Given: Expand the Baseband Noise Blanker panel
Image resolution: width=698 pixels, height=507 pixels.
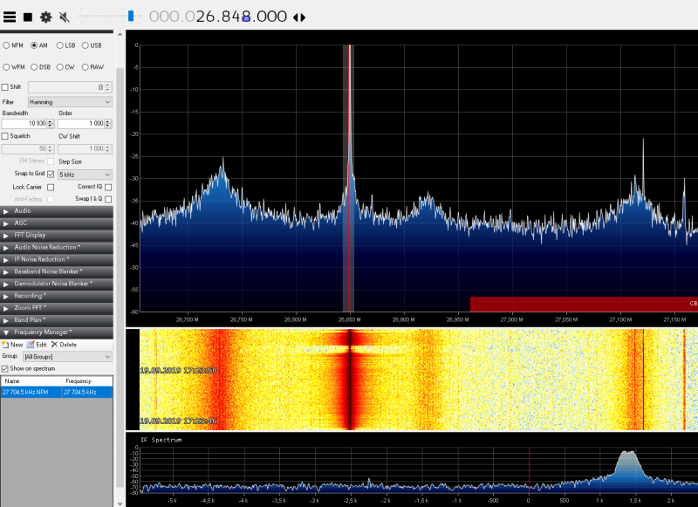Looking at the screenshot, I should click(x=57, y=271).
